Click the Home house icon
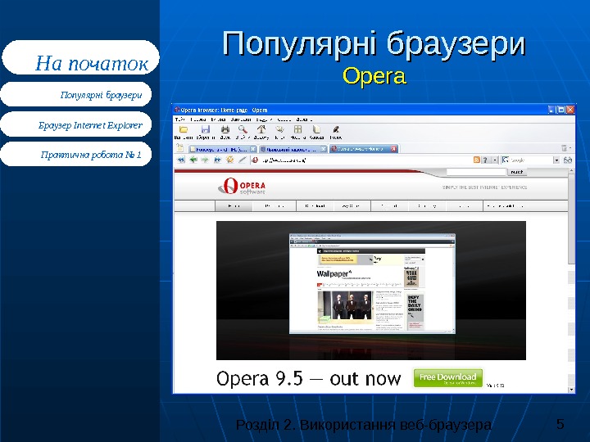 point(261,129)
